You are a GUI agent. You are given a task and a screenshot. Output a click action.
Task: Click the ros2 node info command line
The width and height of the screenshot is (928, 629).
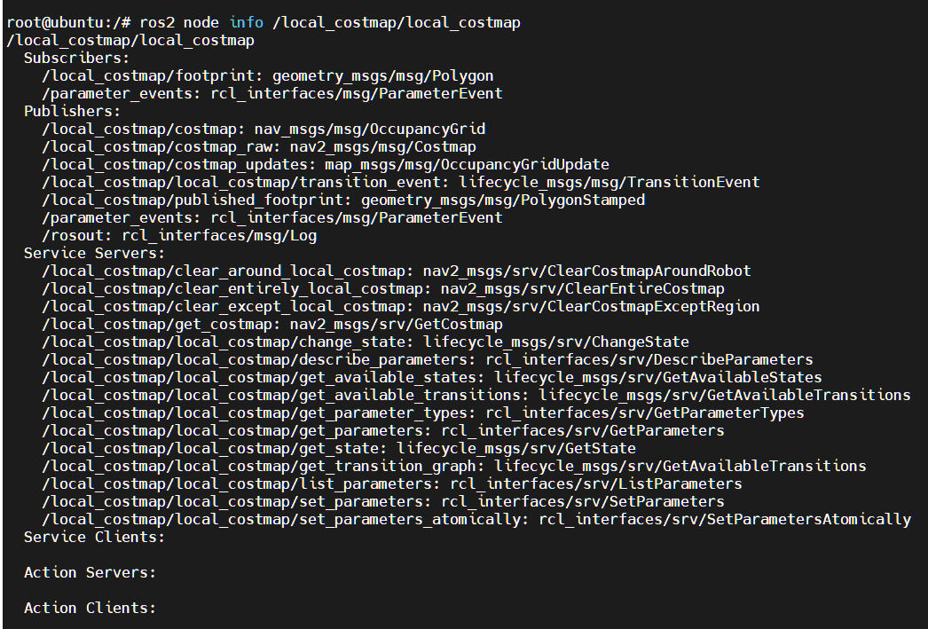point(263,22)
